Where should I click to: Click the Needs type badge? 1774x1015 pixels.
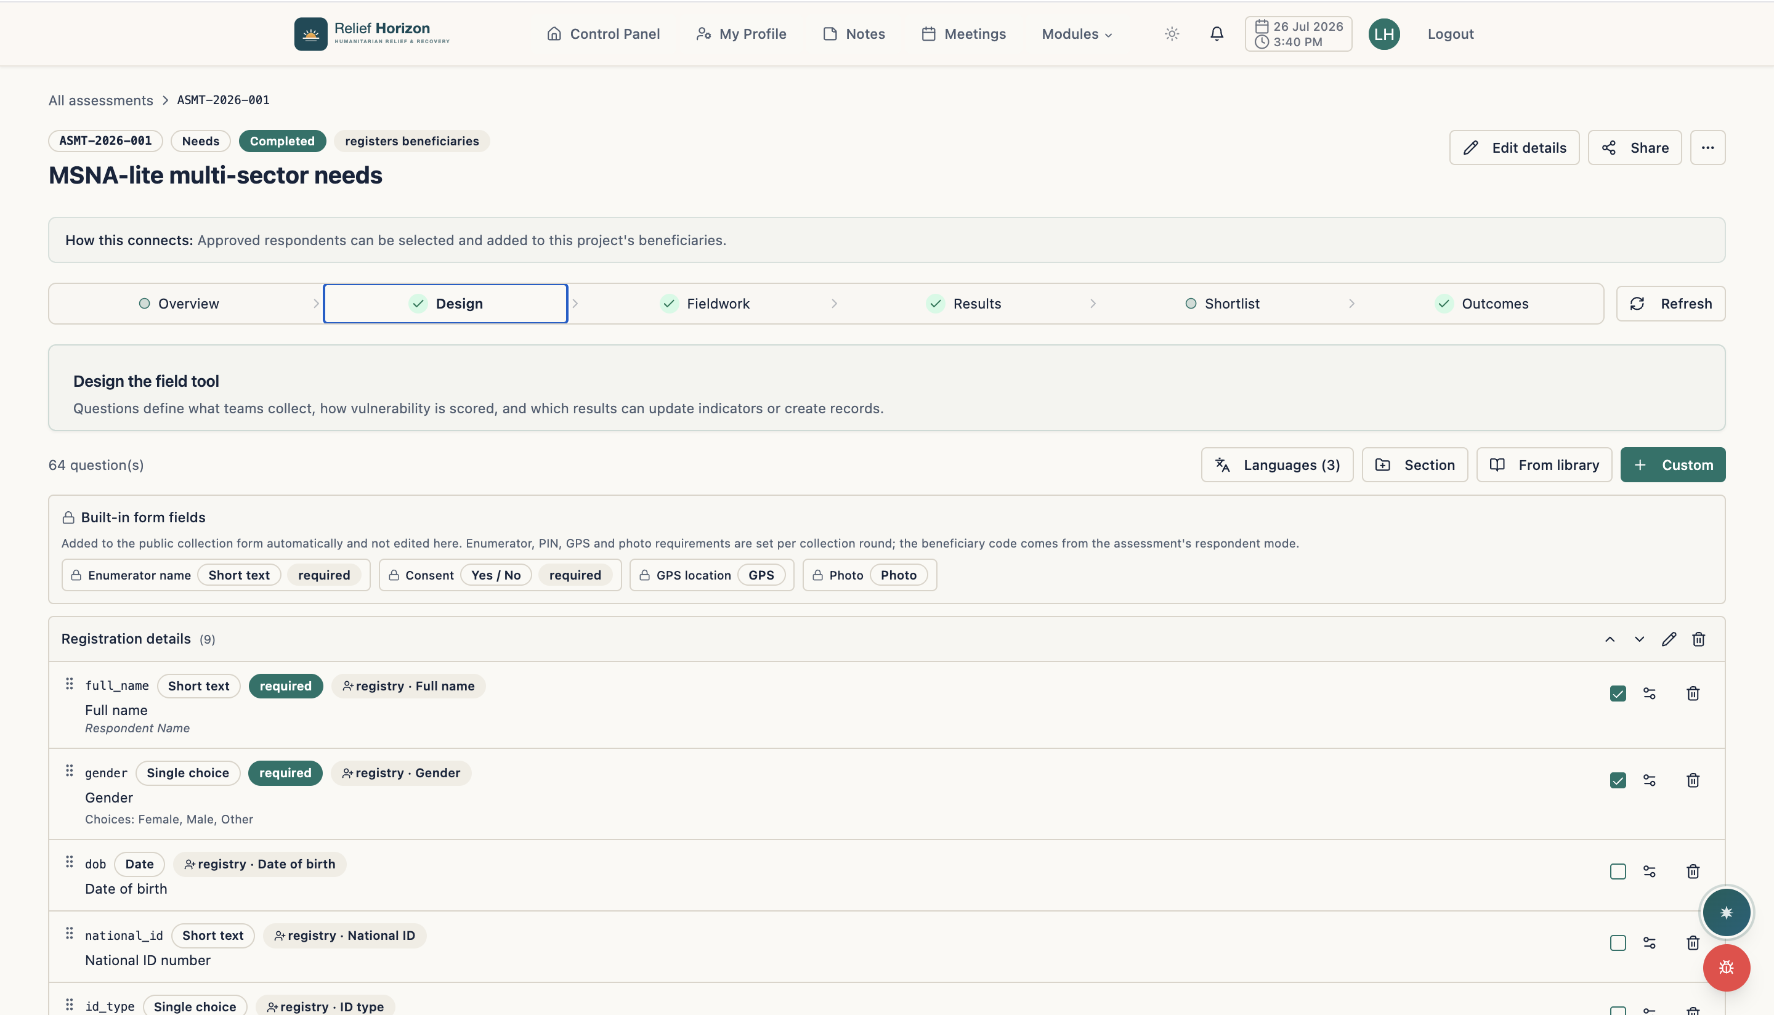pyautogui.click(x=200, y=141)
